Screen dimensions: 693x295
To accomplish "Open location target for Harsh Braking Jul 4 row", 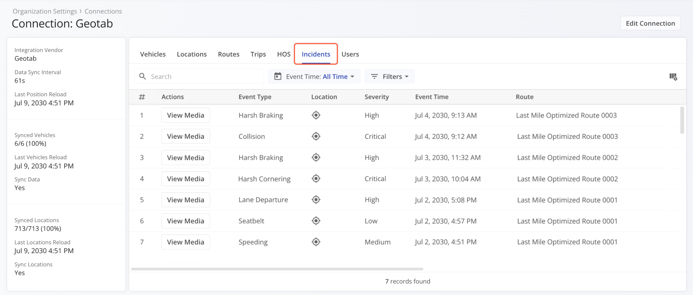I will coord(316,115).
